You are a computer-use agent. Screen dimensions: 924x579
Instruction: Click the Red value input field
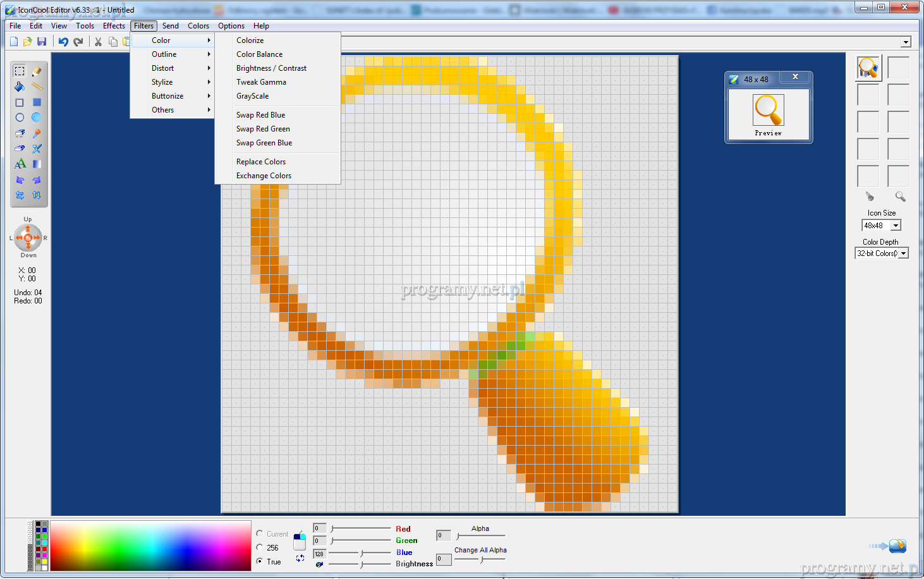point(320,528)
